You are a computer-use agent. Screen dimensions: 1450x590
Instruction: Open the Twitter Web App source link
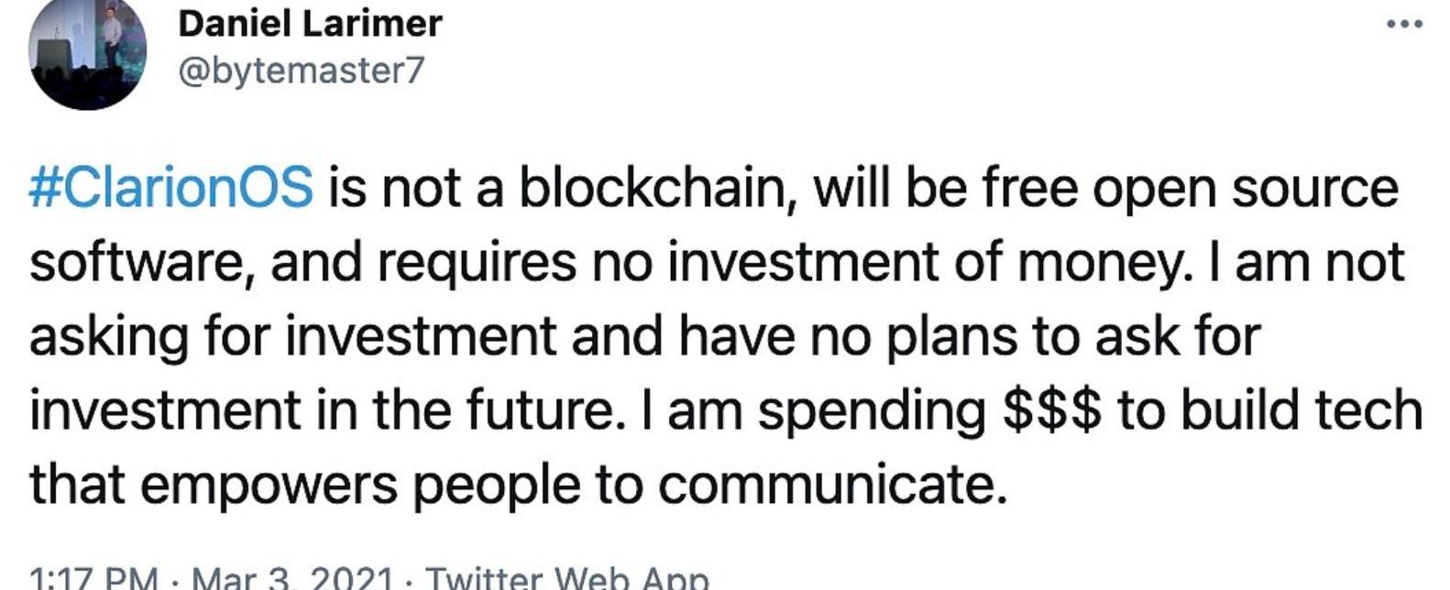coord(568,579)
